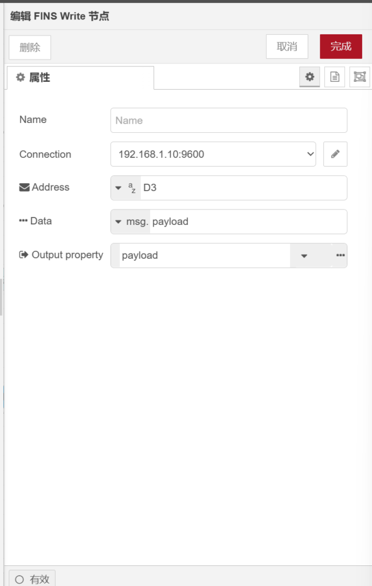
Task: Expand the Data msg. type selector
Action: coord(130,222)
